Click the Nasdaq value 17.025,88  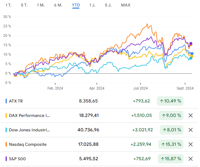tap(88, 144)
